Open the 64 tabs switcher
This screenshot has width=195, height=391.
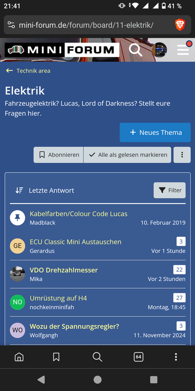[x=138, y=357]
